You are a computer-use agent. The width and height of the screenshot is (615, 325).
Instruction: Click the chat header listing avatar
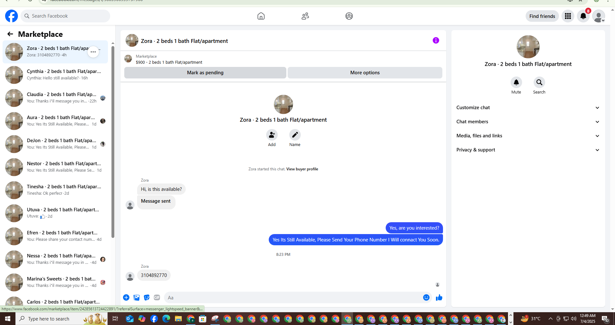coord(132,41)
